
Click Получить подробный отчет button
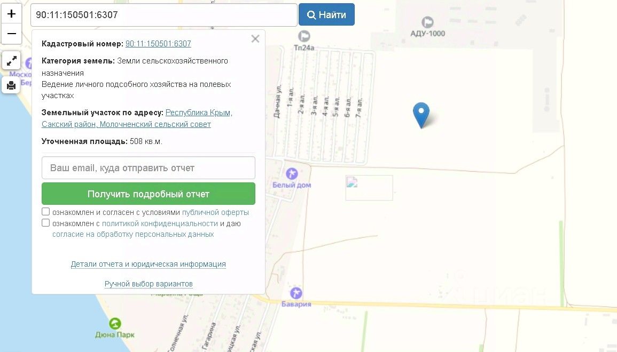click(x=149, y=194)
